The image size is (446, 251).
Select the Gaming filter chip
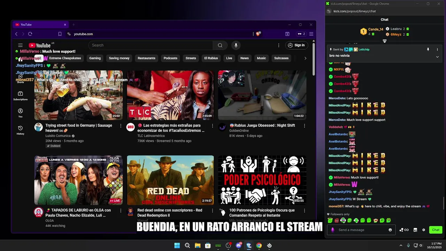point(95,58)
